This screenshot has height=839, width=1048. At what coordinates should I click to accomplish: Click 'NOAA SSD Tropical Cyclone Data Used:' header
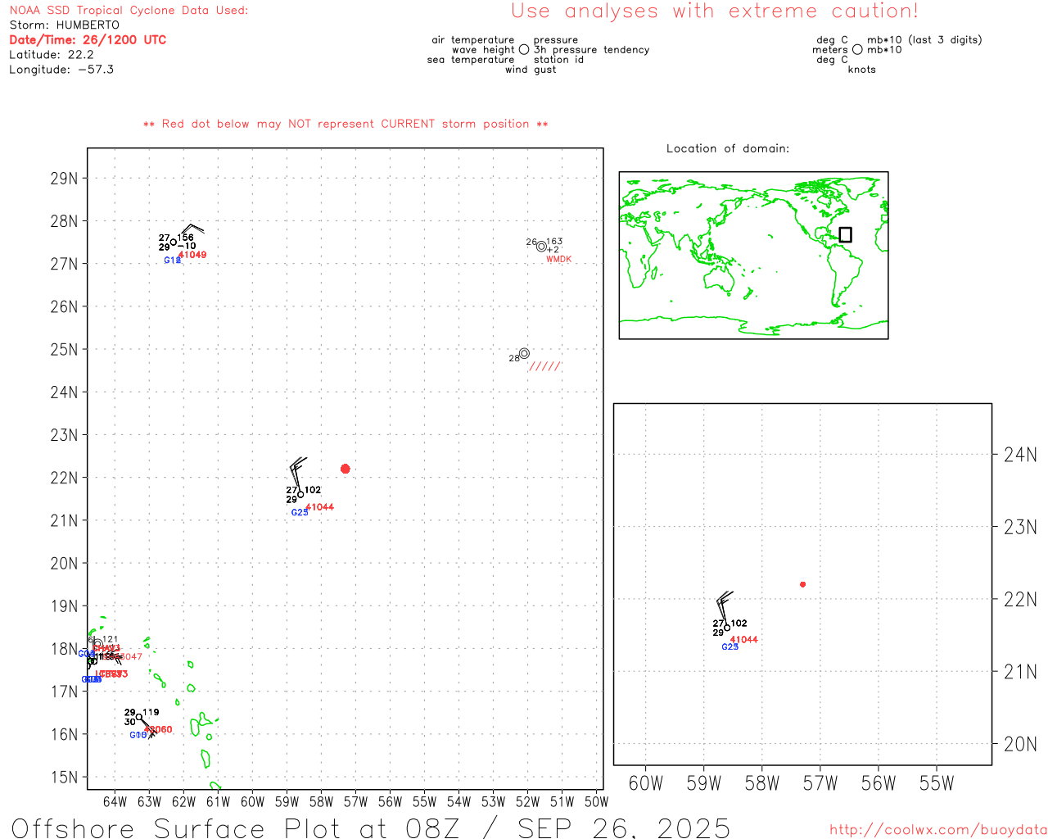(x=129, y=11)
